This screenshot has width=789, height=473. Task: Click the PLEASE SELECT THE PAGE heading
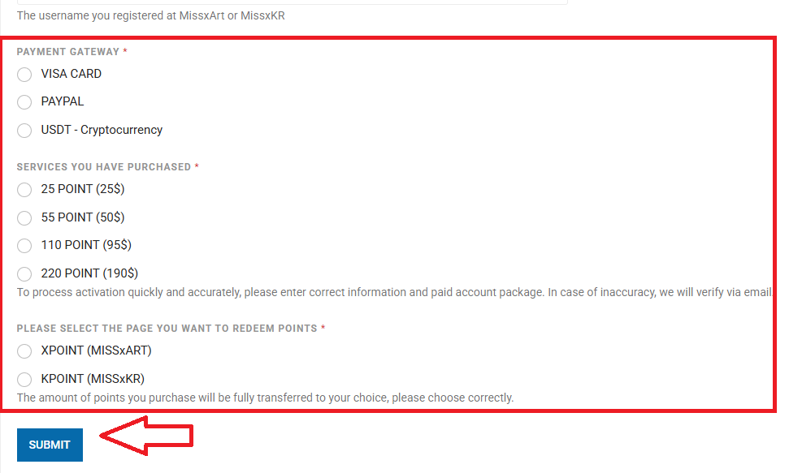[x=167, y=329]
